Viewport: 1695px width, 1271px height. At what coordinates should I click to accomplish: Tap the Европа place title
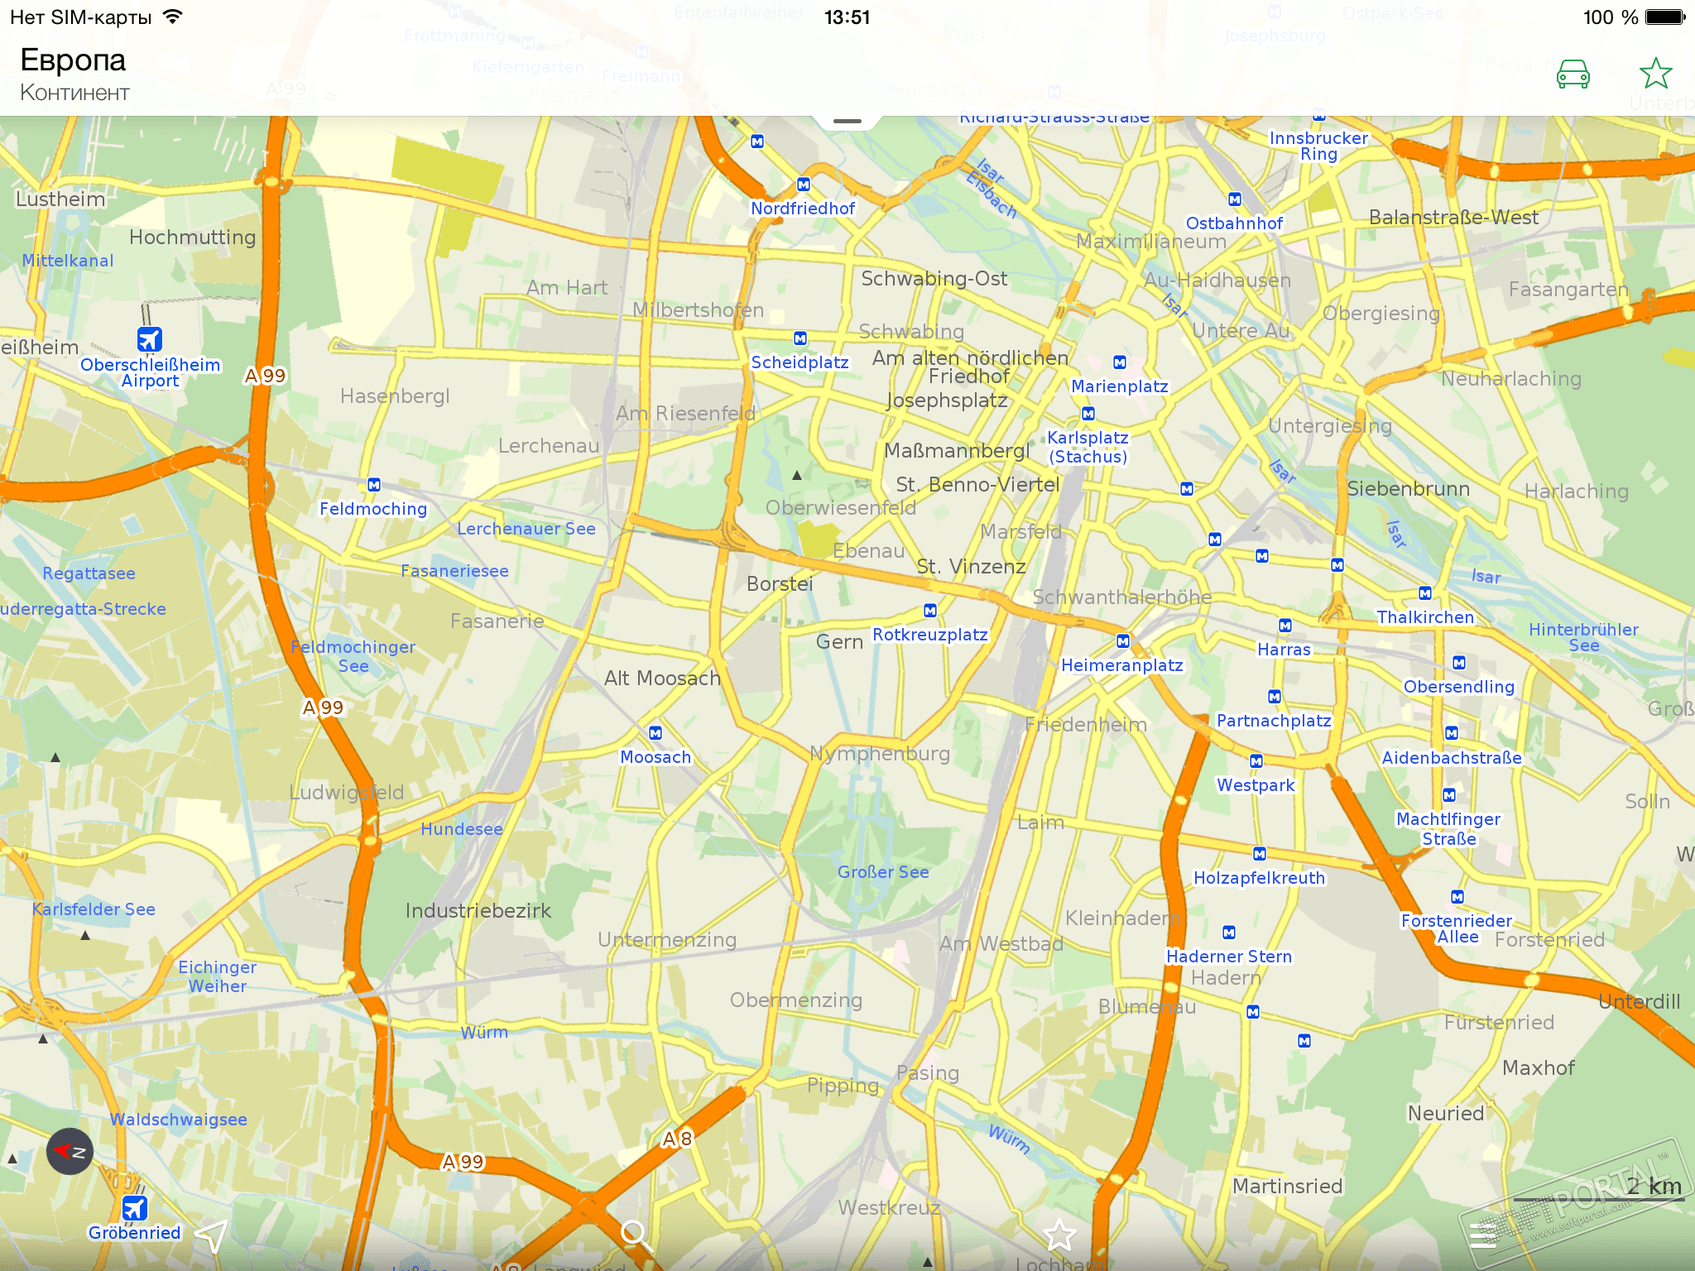pos(73,60)
